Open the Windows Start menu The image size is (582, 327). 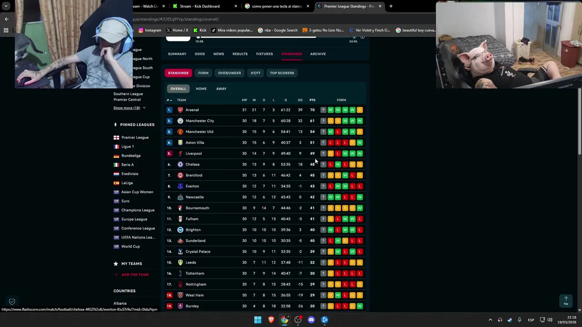coord(258,320)
